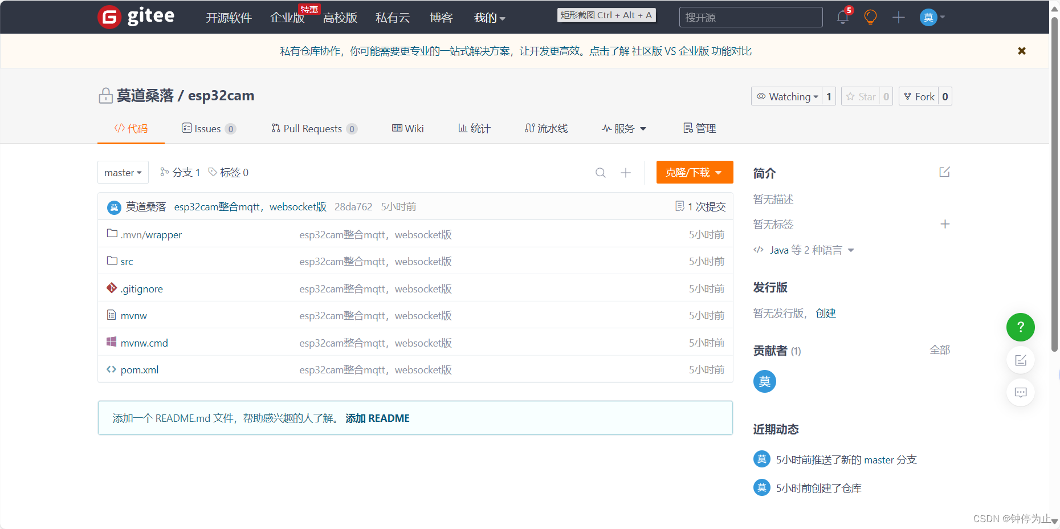
Task: Open the .gitignore file
Action: 142,288
